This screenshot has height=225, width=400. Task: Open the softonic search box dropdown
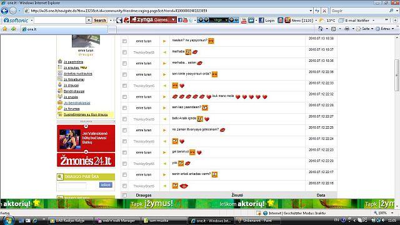(89, 20)
